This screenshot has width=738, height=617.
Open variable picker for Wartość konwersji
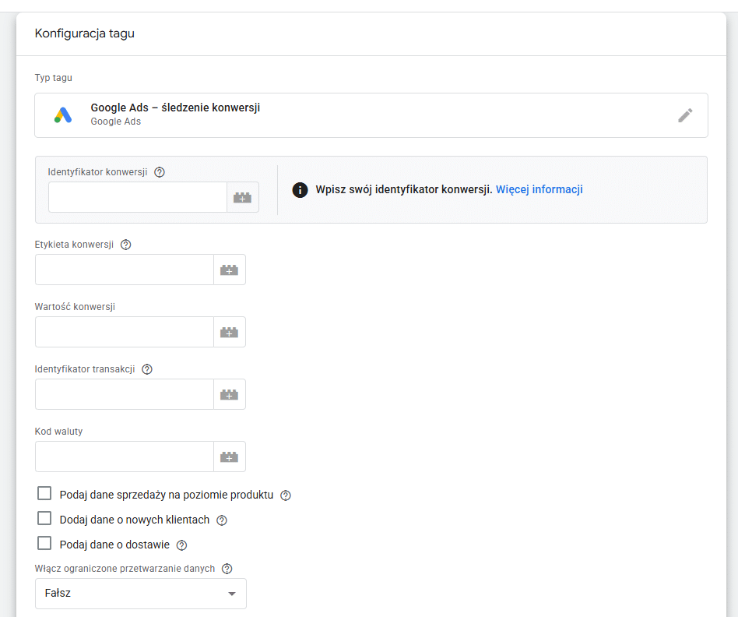pos(230,332)
